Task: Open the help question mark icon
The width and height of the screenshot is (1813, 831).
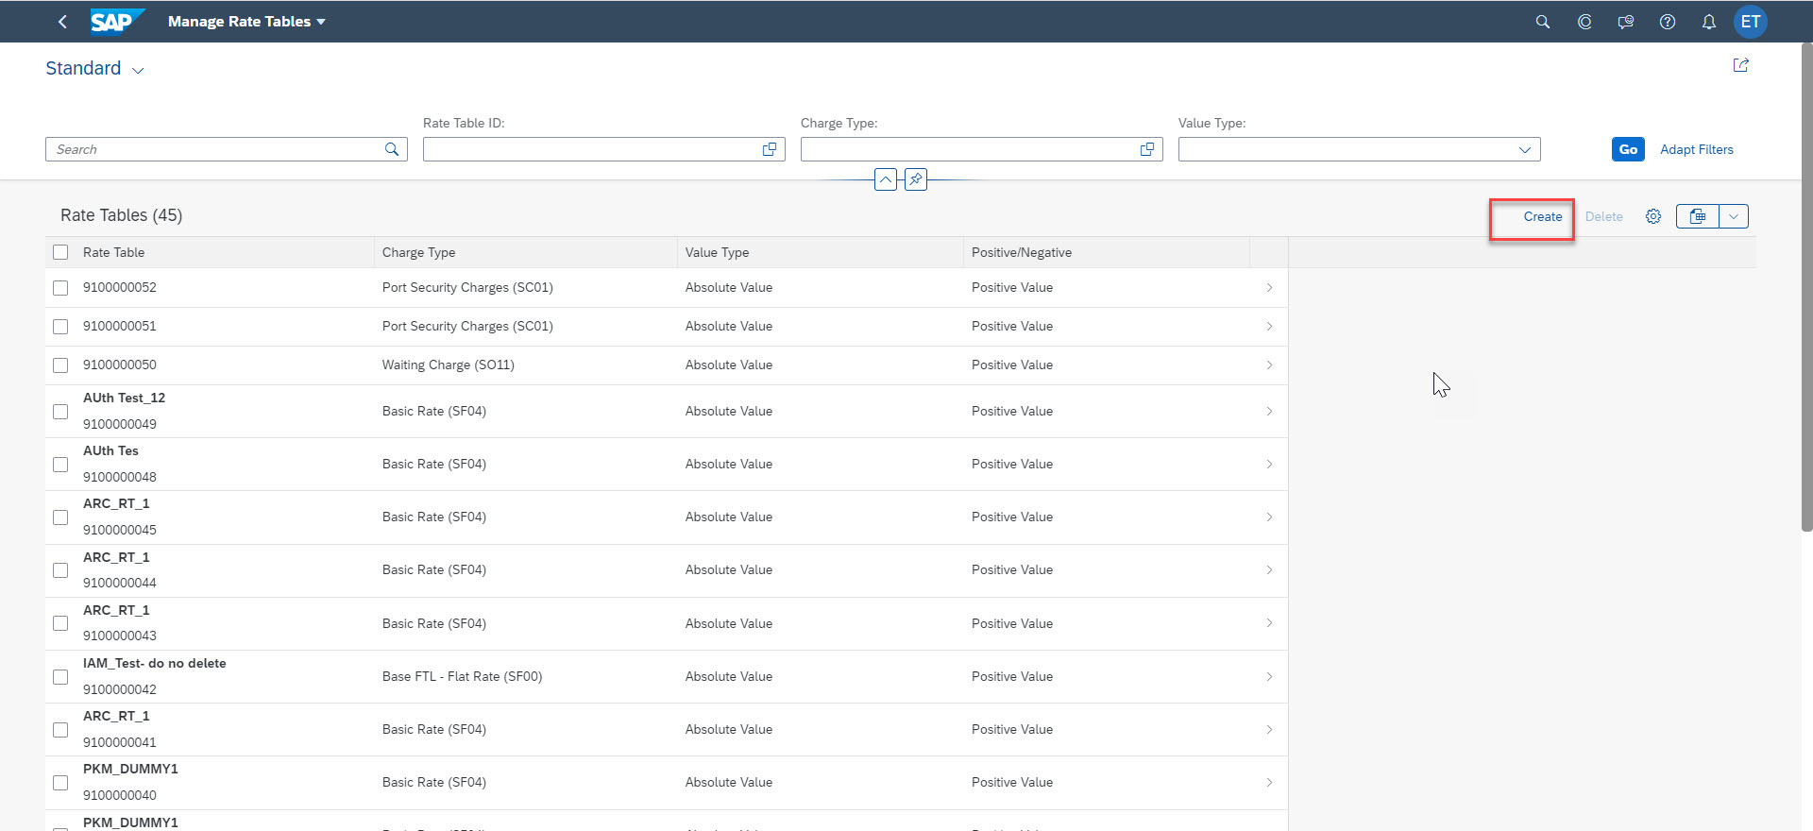Action: [x=1667, y=22]
